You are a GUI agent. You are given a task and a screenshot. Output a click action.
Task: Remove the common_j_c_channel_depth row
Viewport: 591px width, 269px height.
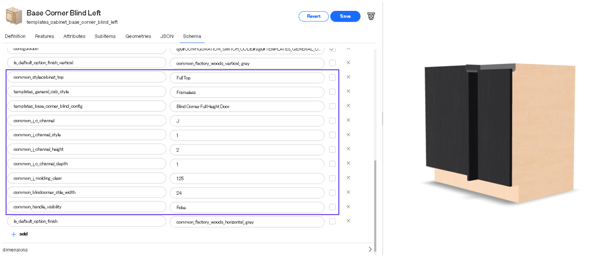pos(348,163)
